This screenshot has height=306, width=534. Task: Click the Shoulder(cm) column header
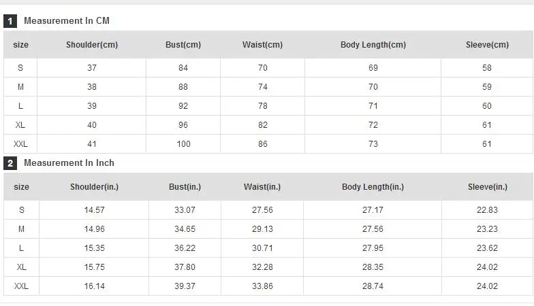click(x=92, y=45)
